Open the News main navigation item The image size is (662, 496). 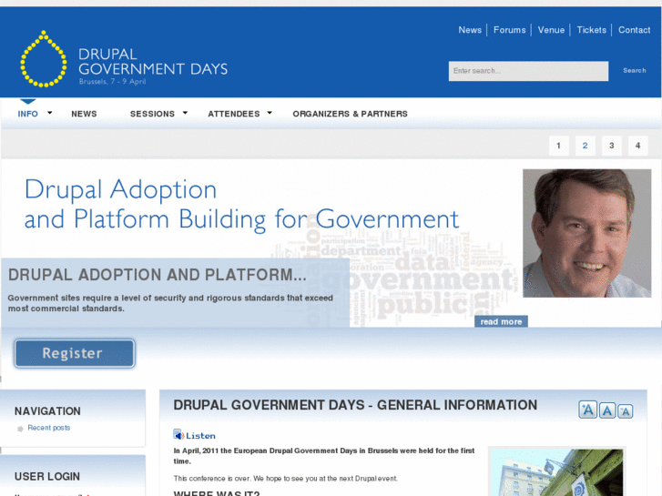tap(84, 114)
